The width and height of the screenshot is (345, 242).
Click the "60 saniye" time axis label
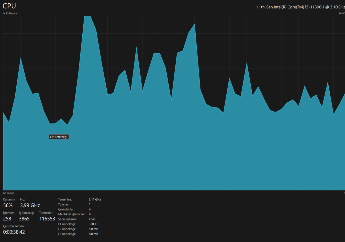click(9, 193)
